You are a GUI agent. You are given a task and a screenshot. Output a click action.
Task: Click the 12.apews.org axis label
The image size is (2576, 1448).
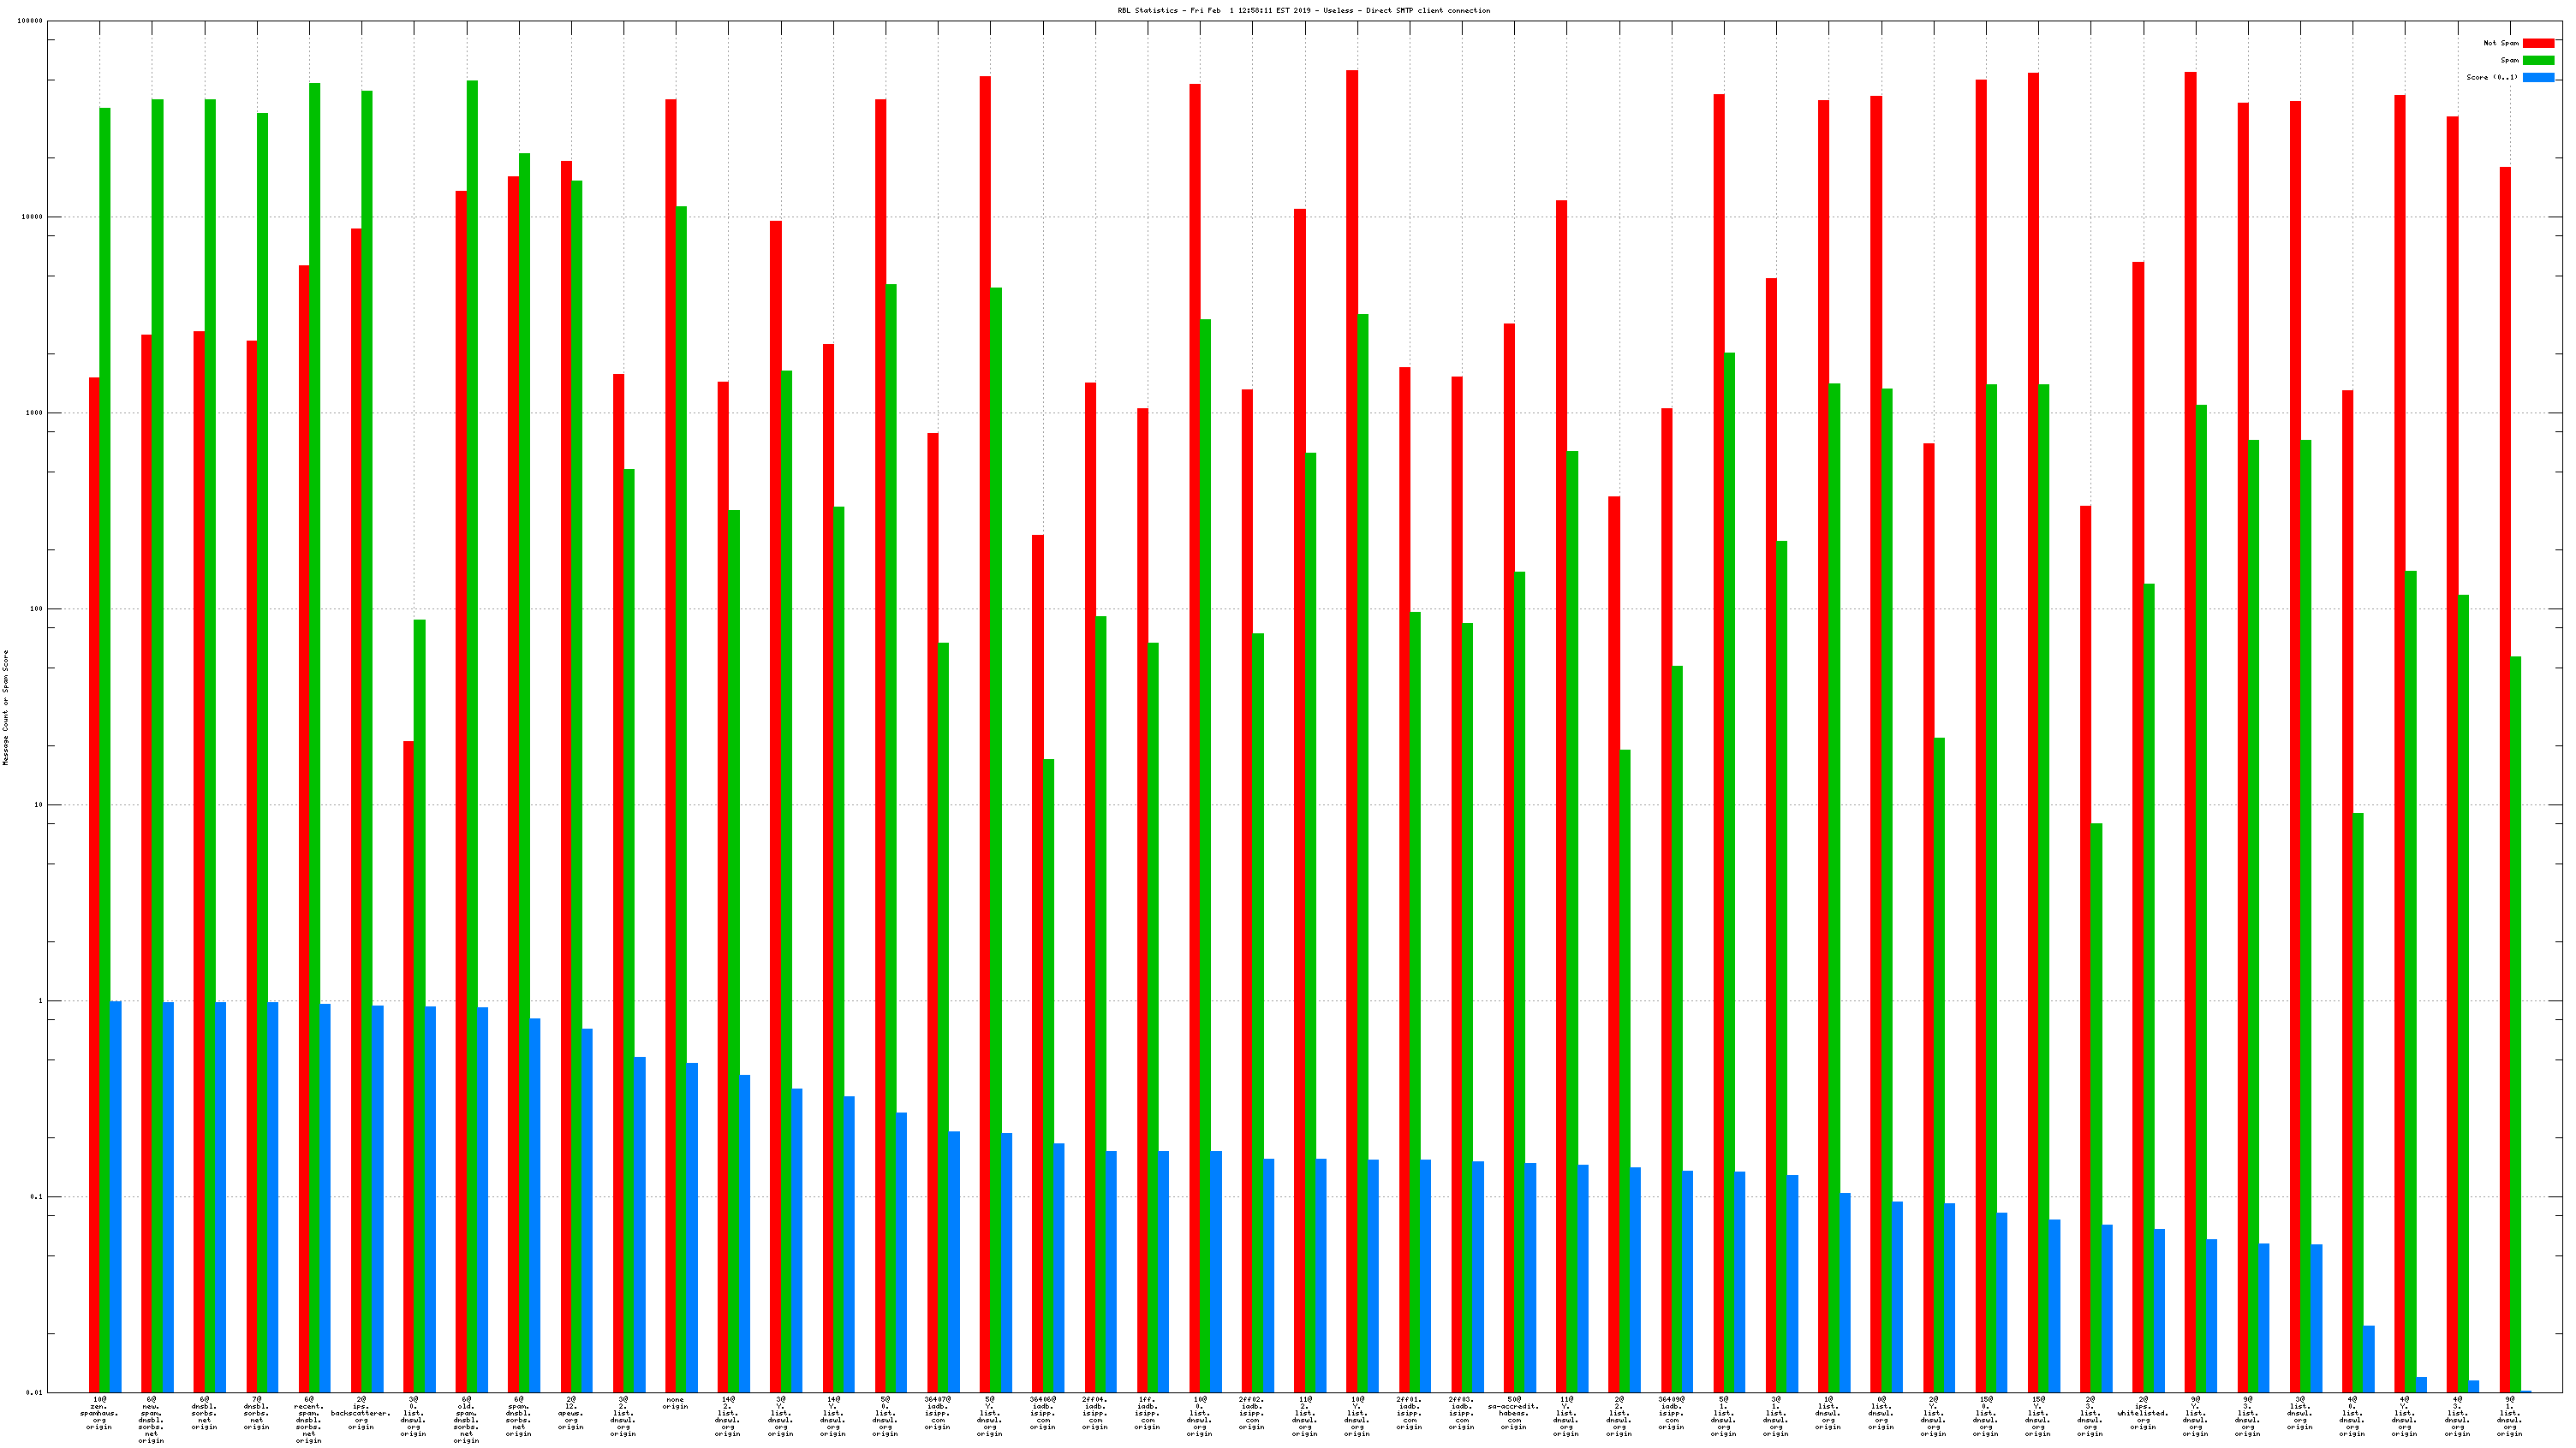tap(571, 1413)
